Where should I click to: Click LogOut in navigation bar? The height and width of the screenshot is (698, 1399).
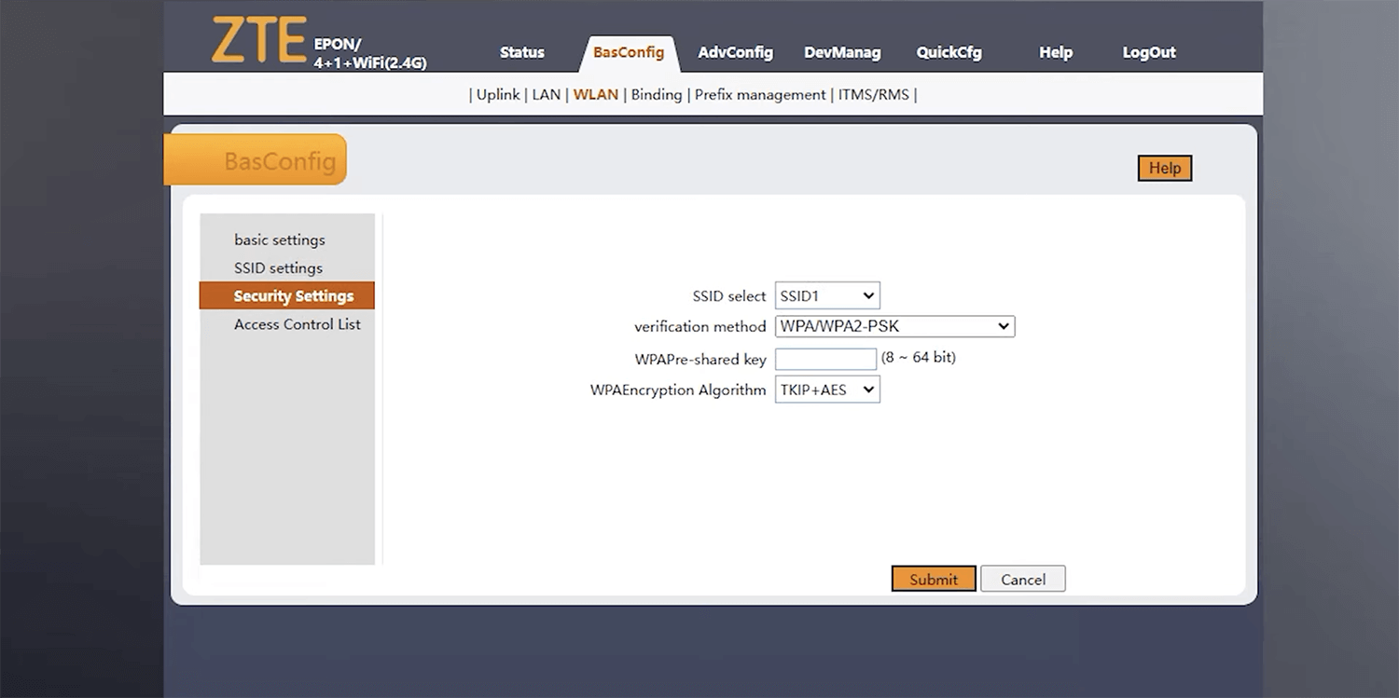pyautogui.click(x=1149, y=52)
